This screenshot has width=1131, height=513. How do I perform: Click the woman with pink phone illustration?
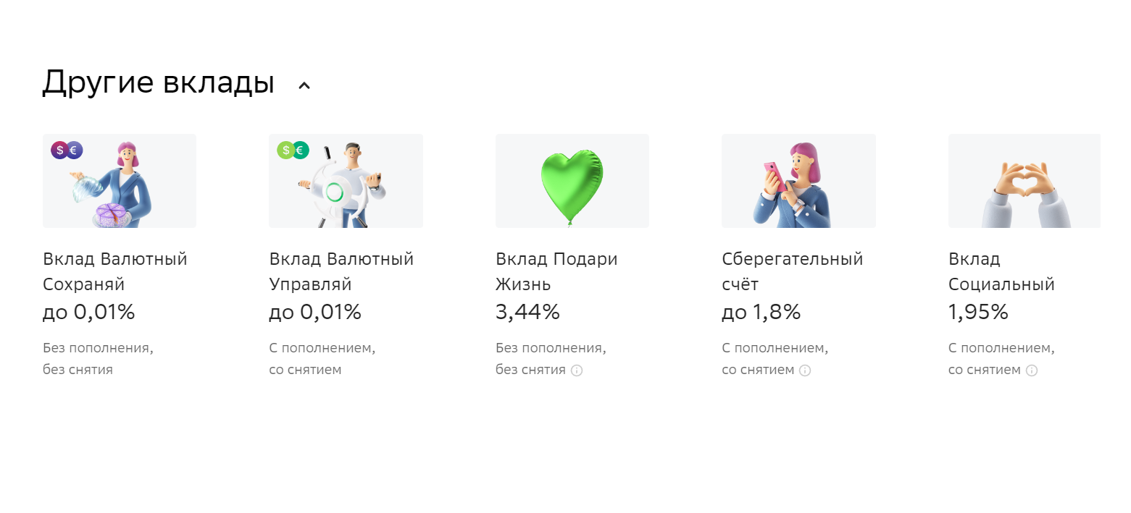click(x=798, y=180)
